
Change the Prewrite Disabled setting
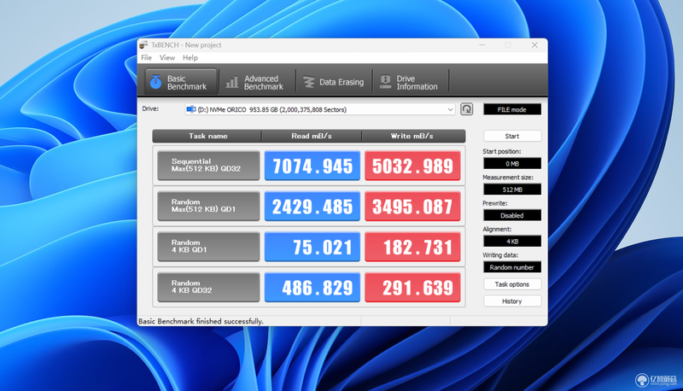point(511,215)
